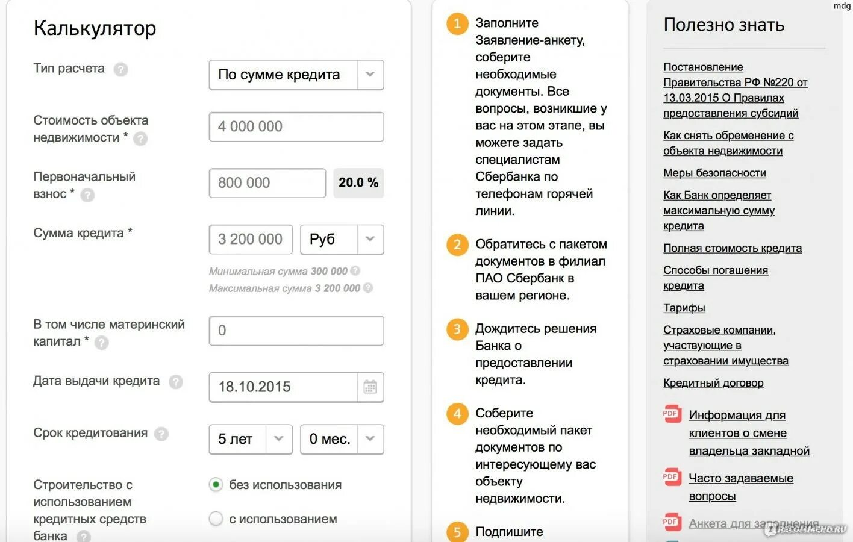853x542 pixels.
Task: Click help icon after Минимальная сумма 300 000
Action: tap(355, 271)
